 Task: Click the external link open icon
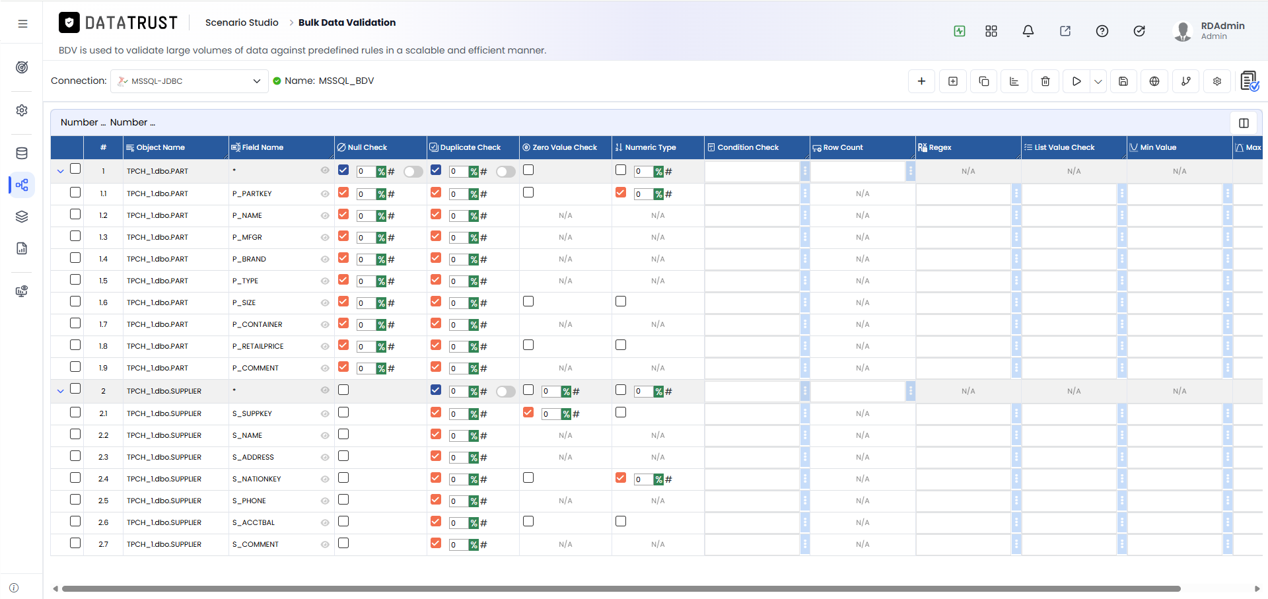(1065, 31)
